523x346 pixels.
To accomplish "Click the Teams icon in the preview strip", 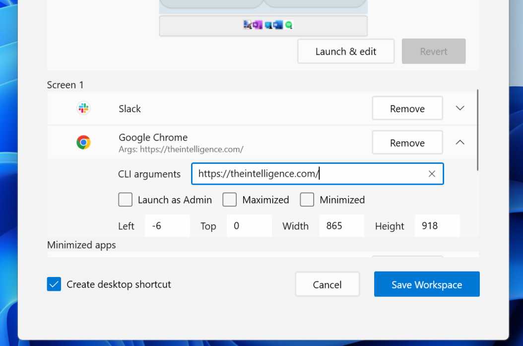I will tap(268, 24).
